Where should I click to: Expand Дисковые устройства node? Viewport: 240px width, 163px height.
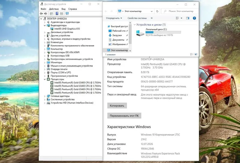pyautogui.click(x=45, y=32)
